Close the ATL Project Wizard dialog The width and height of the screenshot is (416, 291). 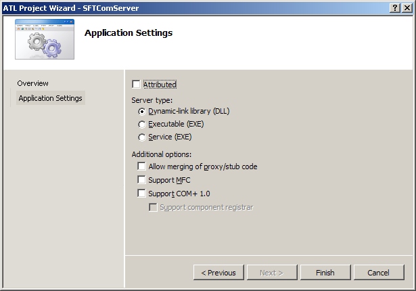[406, 7]
